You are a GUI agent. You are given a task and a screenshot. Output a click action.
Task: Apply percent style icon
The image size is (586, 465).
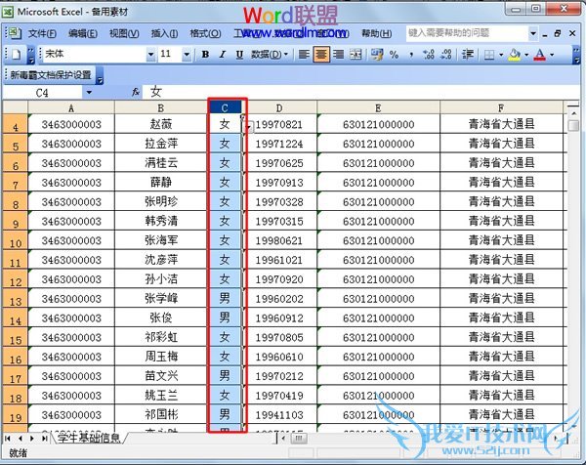click(394, 55)
